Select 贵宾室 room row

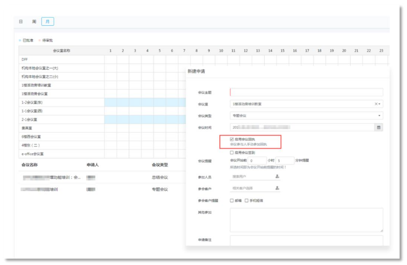coord(61,128)
